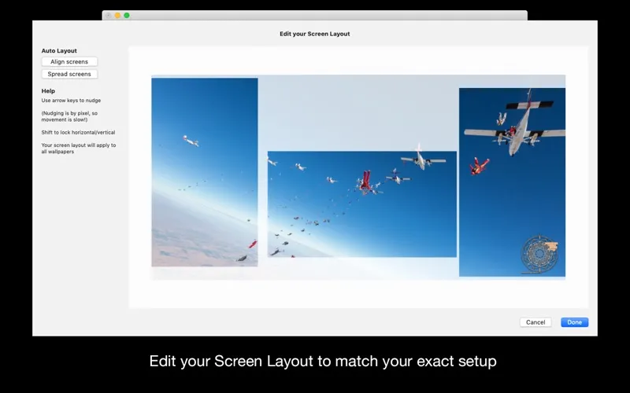Click the red skydiver in the center screen
This screenshot has height=393, width=630.
click(x=365, y=181)
